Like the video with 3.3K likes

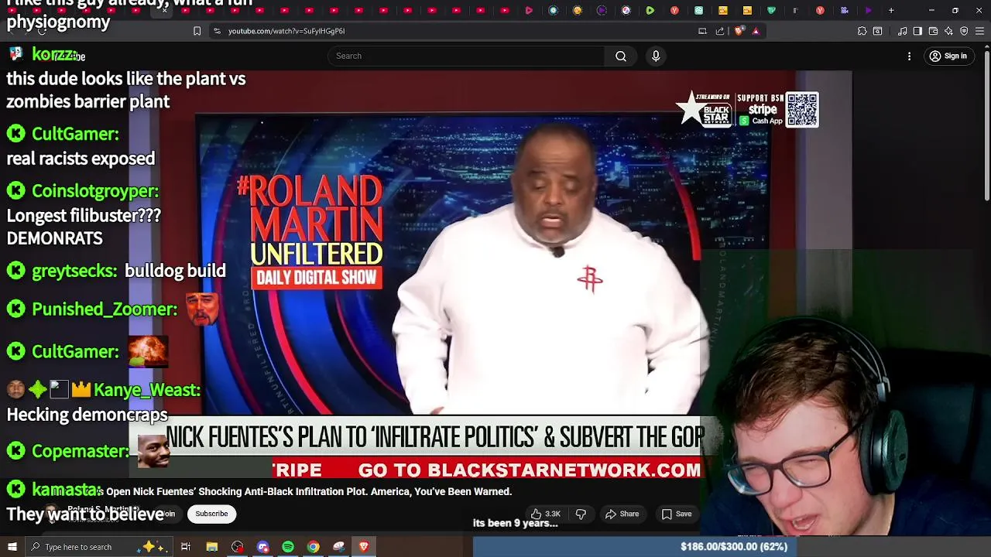(x=545, y=514)
